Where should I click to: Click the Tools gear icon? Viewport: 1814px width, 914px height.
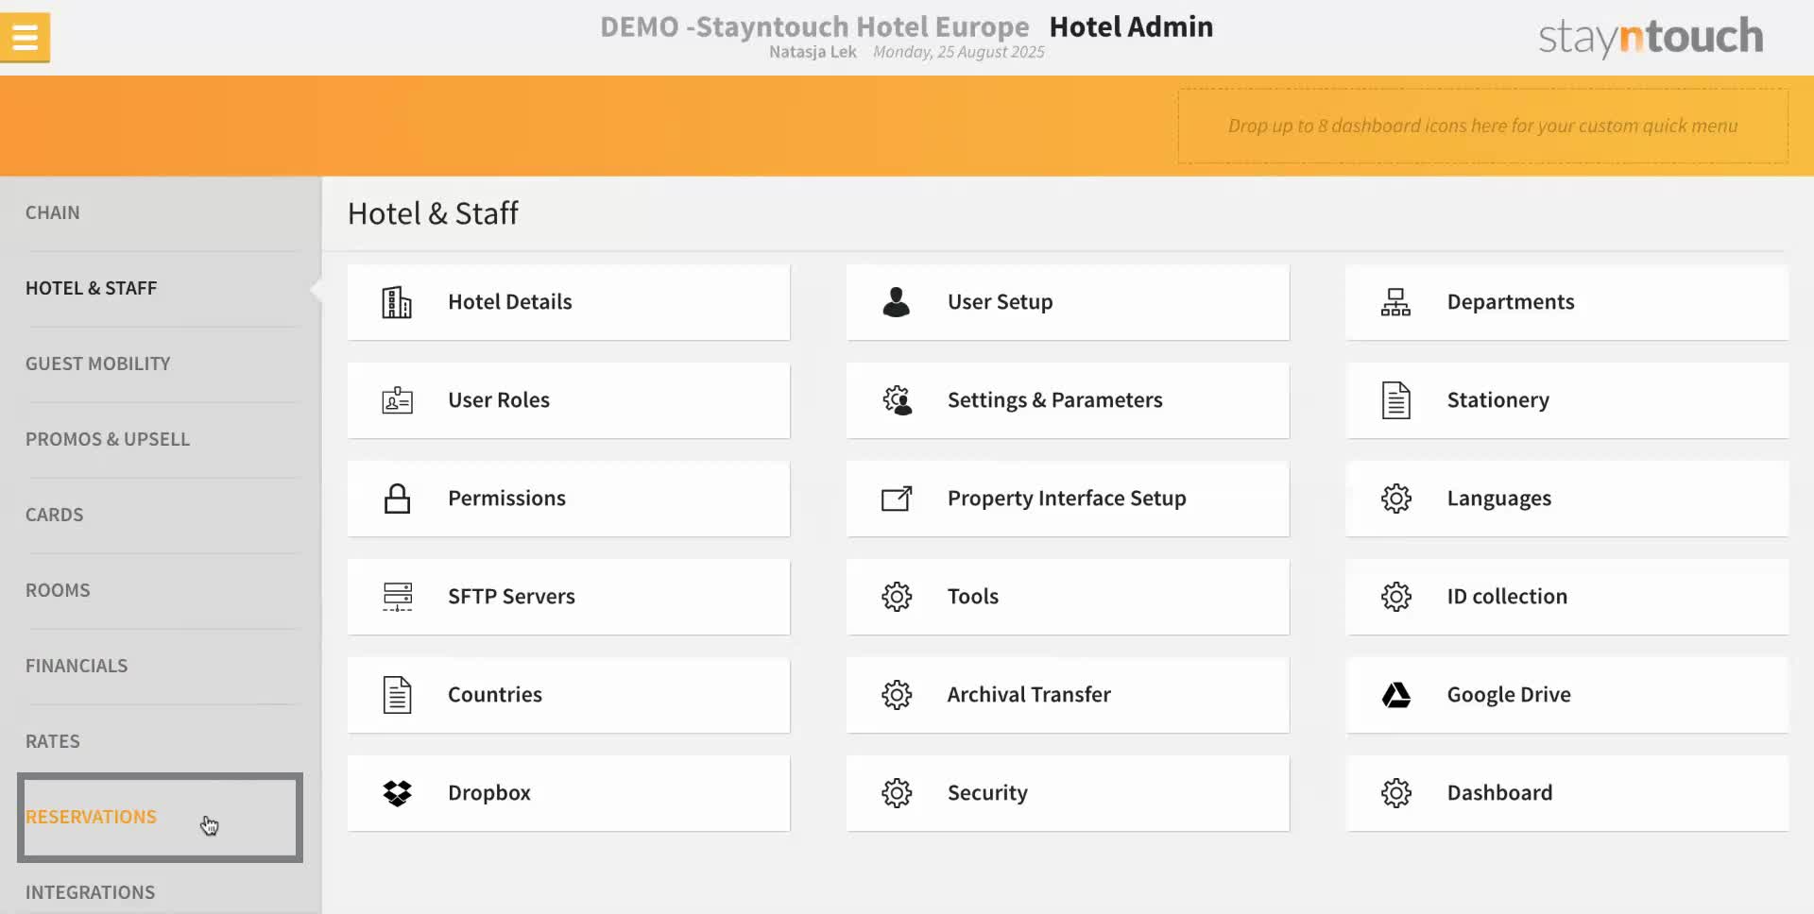897,597
